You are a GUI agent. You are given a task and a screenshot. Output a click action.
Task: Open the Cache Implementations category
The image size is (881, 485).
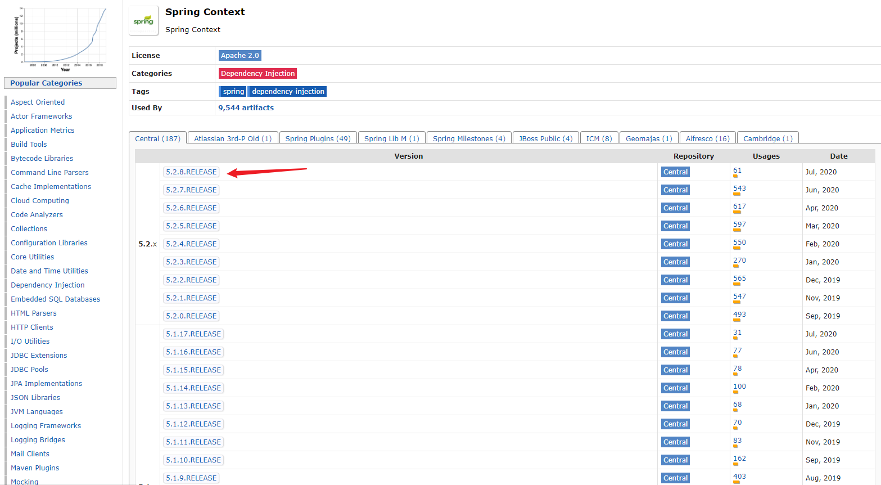pyautogui.click(x=51, y=187)
